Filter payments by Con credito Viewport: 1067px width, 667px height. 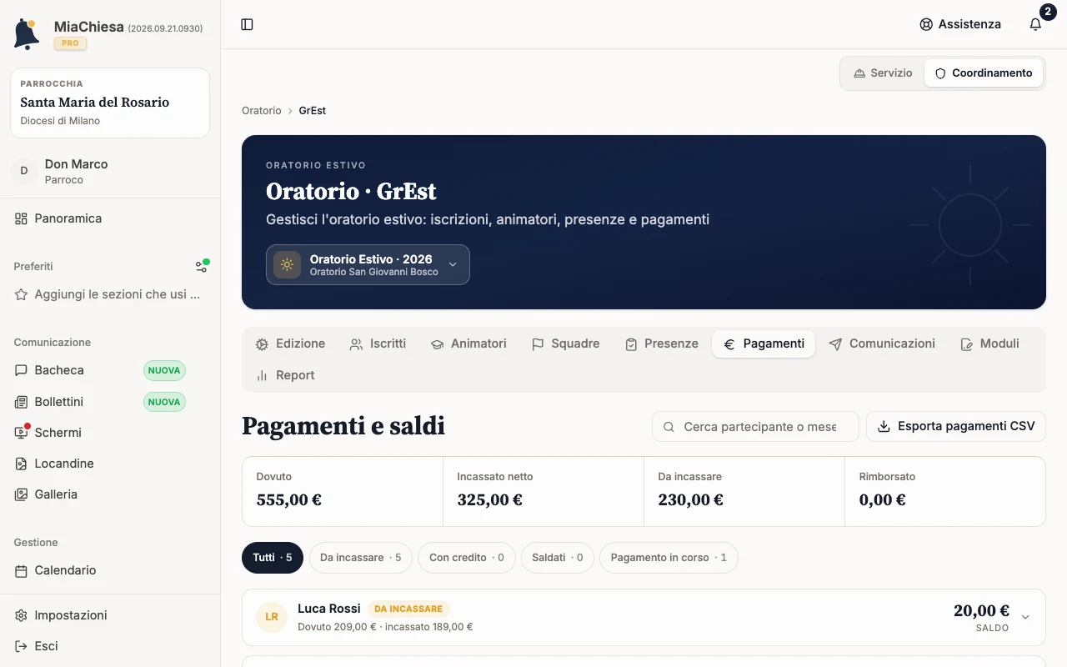pyautogui.click(x=467, y=558)
